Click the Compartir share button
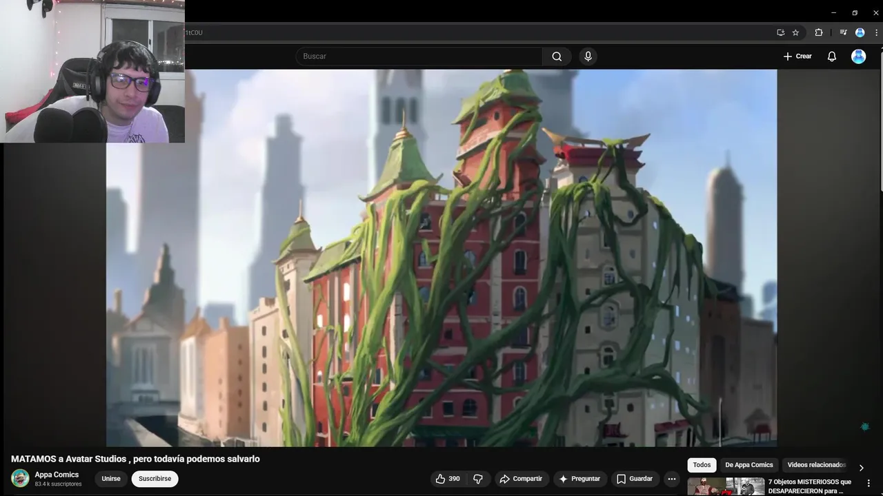The height and width of the screenshot is (496, 883). pyautogui.click(x=521, y=479)
